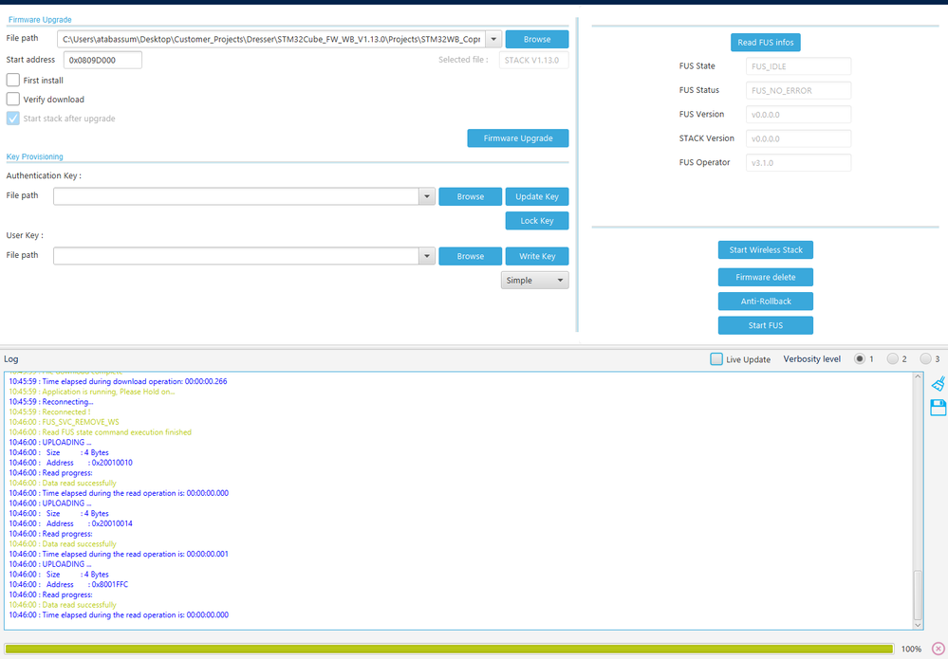Open User Key file path dropdown

click(427, 256)
